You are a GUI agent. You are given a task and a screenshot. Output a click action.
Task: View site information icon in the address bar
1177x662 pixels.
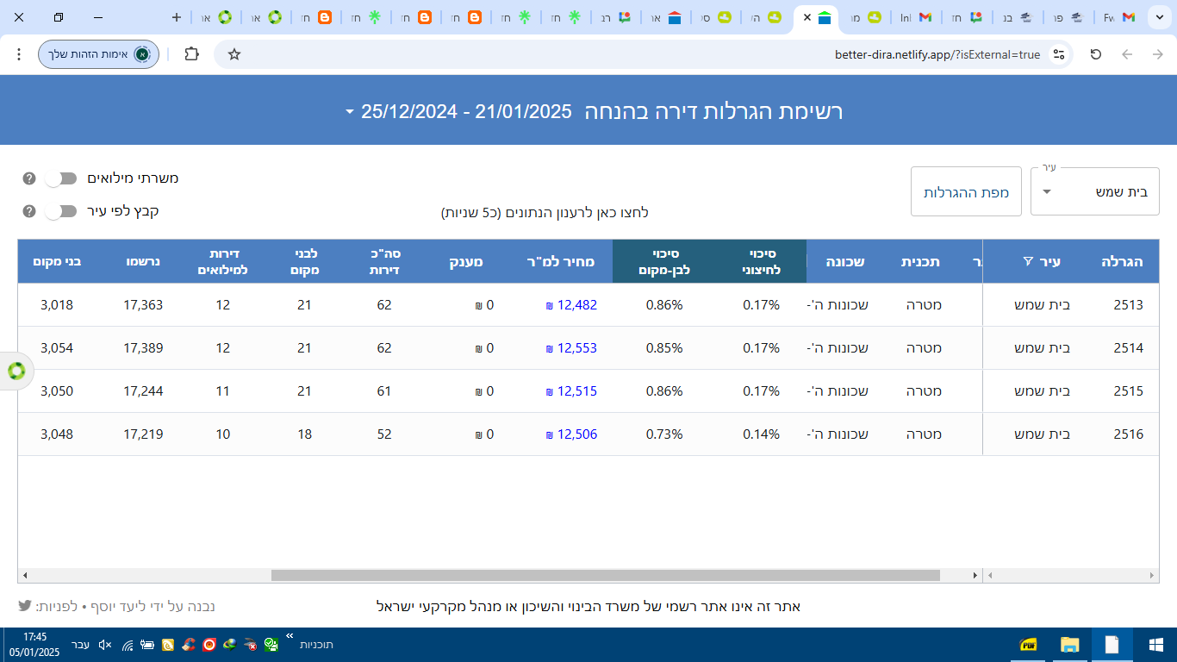pyautogui.click(x=1059, y=54)
